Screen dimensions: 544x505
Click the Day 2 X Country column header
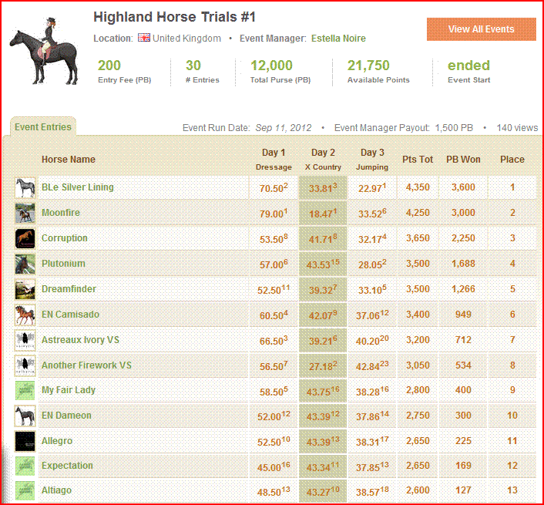tap(323, 159)
